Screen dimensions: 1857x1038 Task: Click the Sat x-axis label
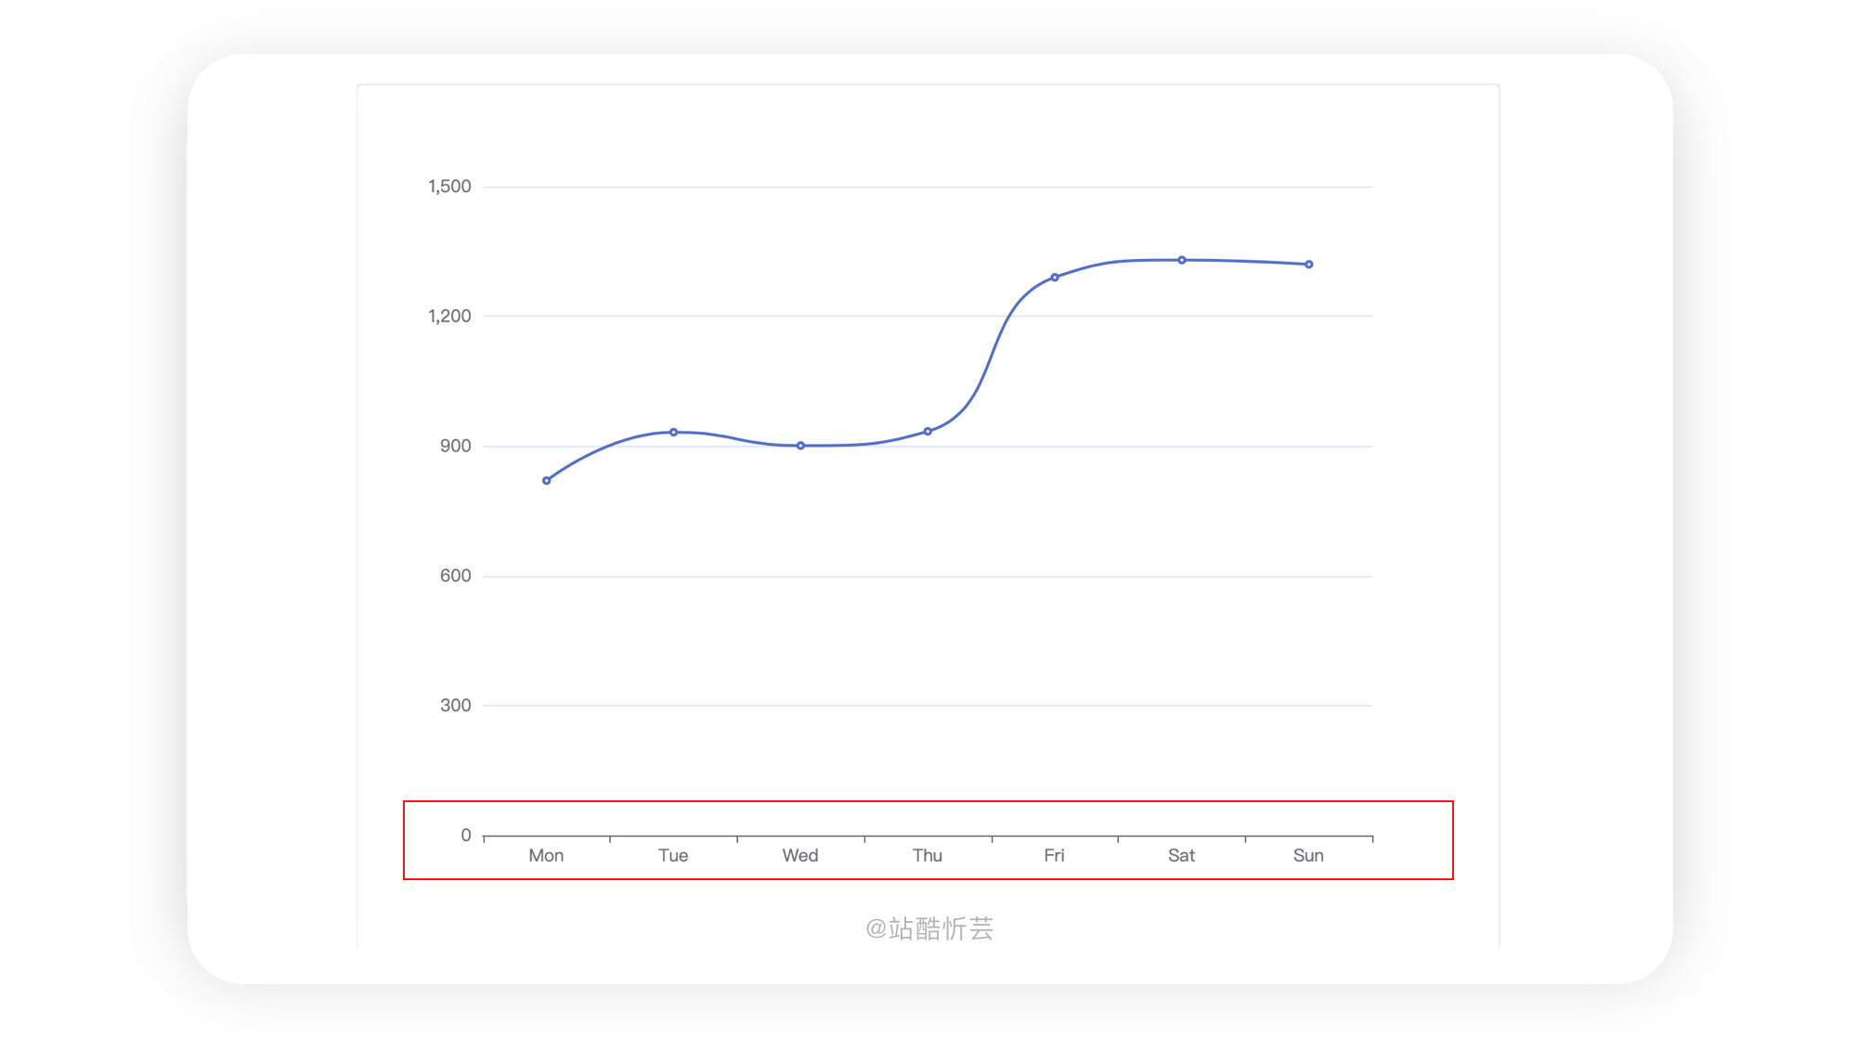[1181, 855]
